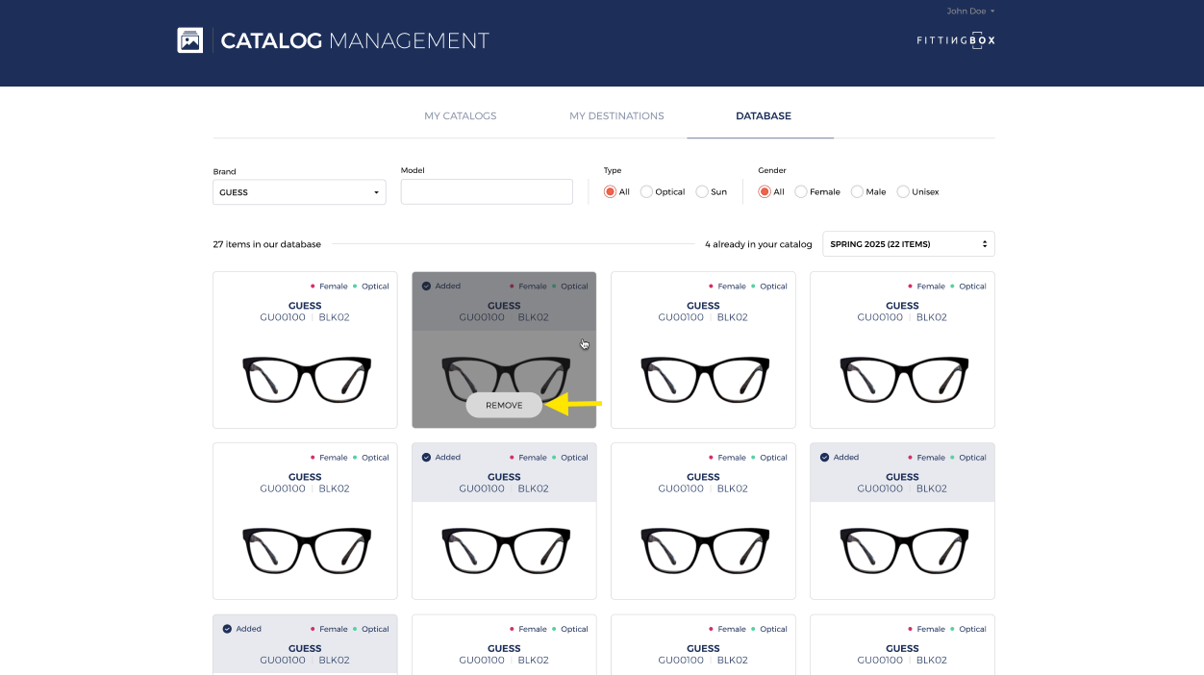Click Added checkmark on second-row fourth card
Image resolution: width=1204 pixels, height=675 pixels.
click(824, 458)
